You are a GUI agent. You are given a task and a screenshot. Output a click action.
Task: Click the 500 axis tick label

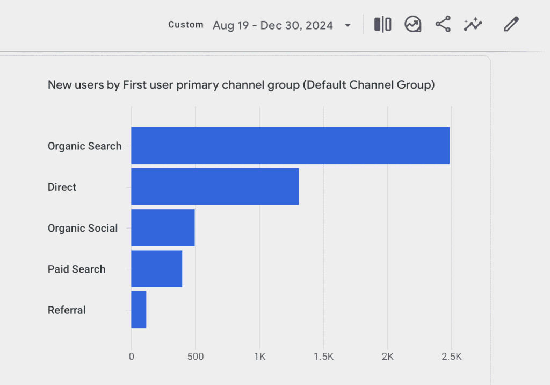pyautogui.click(x=196, y=357)
